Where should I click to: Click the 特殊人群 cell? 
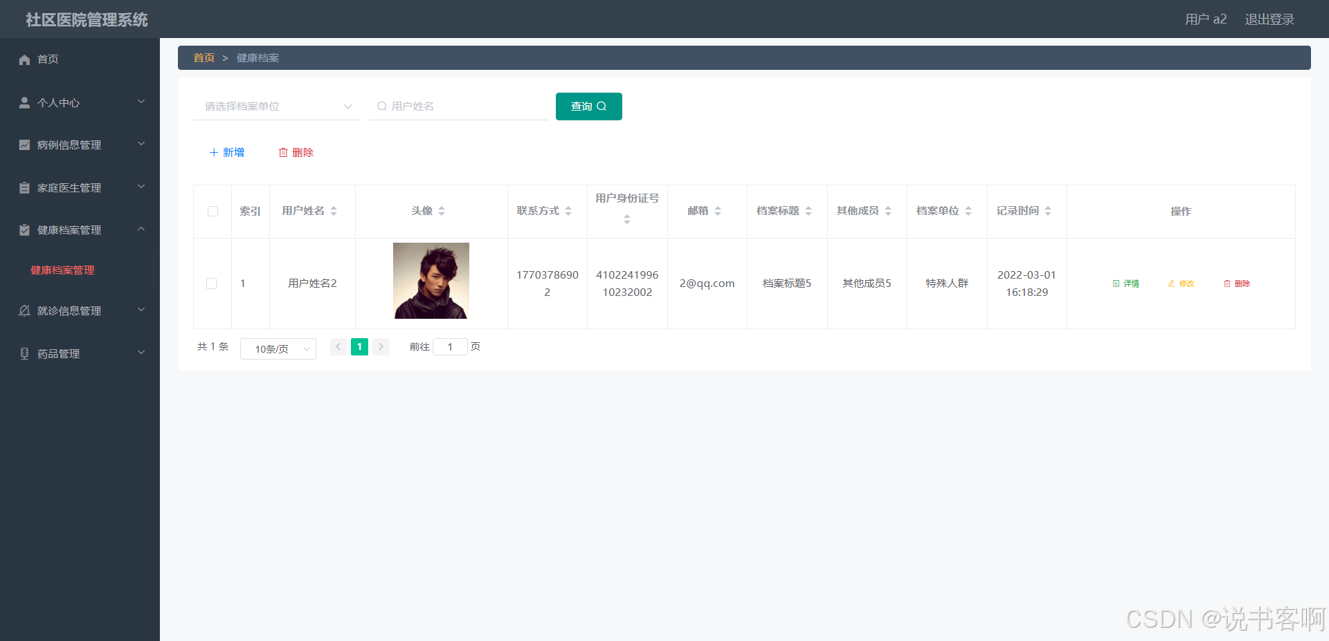(947, 284)
